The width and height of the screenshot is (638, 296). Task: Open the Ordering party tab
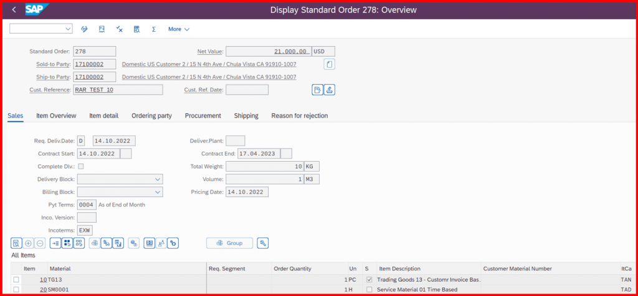(152, 116)
